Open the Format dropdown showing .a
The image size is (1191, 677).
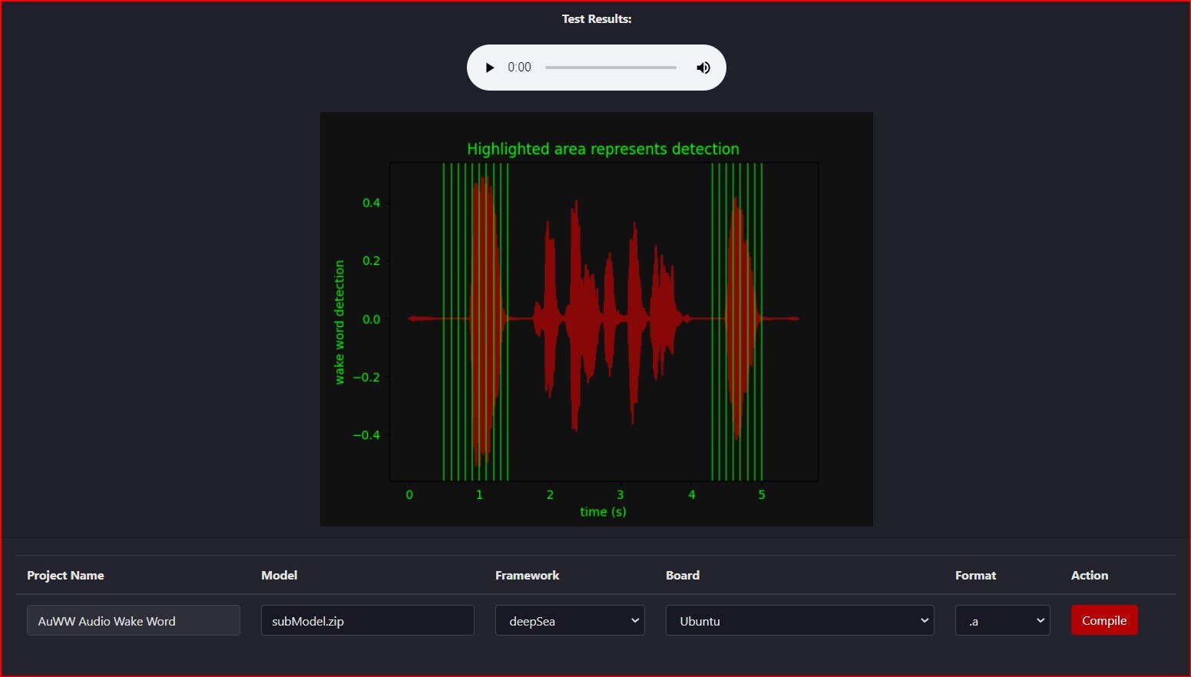[1002, 620]
